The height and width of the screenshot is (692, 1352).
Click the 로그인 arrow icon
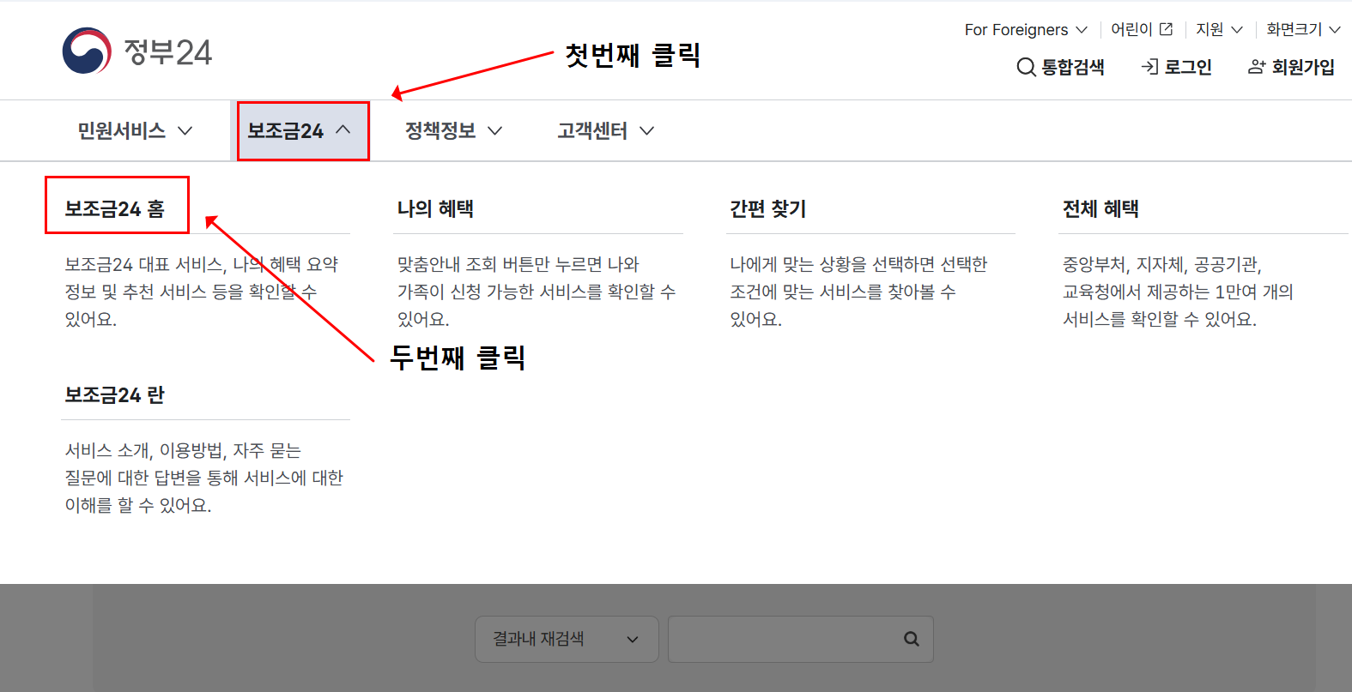click(x=1149, y=66)
